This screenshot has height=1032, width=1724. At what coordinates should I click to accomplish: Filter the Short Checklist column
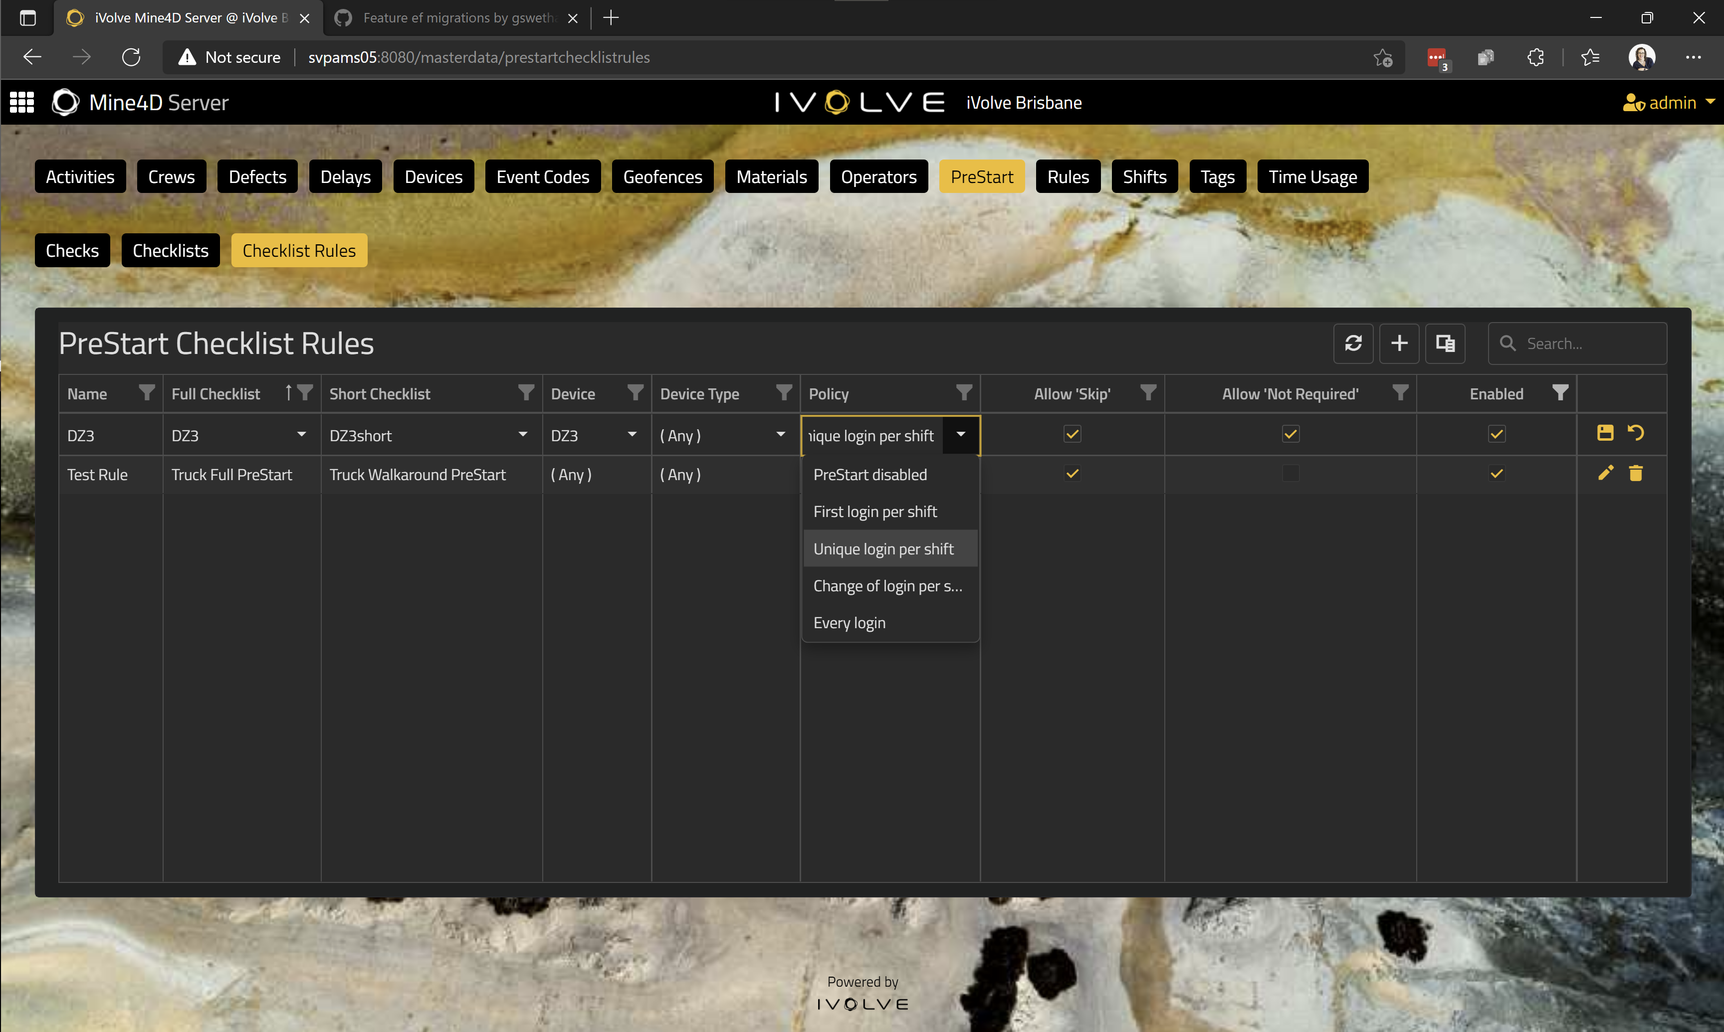(526, 393)
